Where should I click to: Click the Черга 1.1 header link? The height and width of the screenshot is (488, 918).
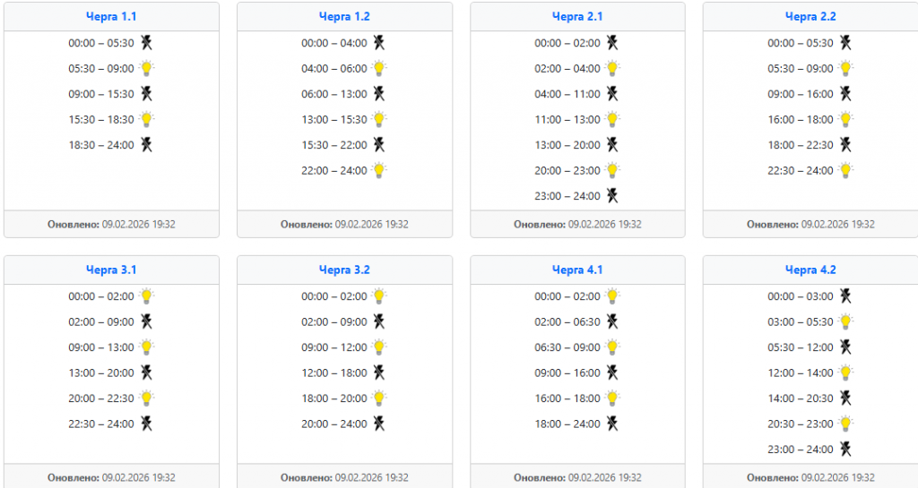point(111,16)
